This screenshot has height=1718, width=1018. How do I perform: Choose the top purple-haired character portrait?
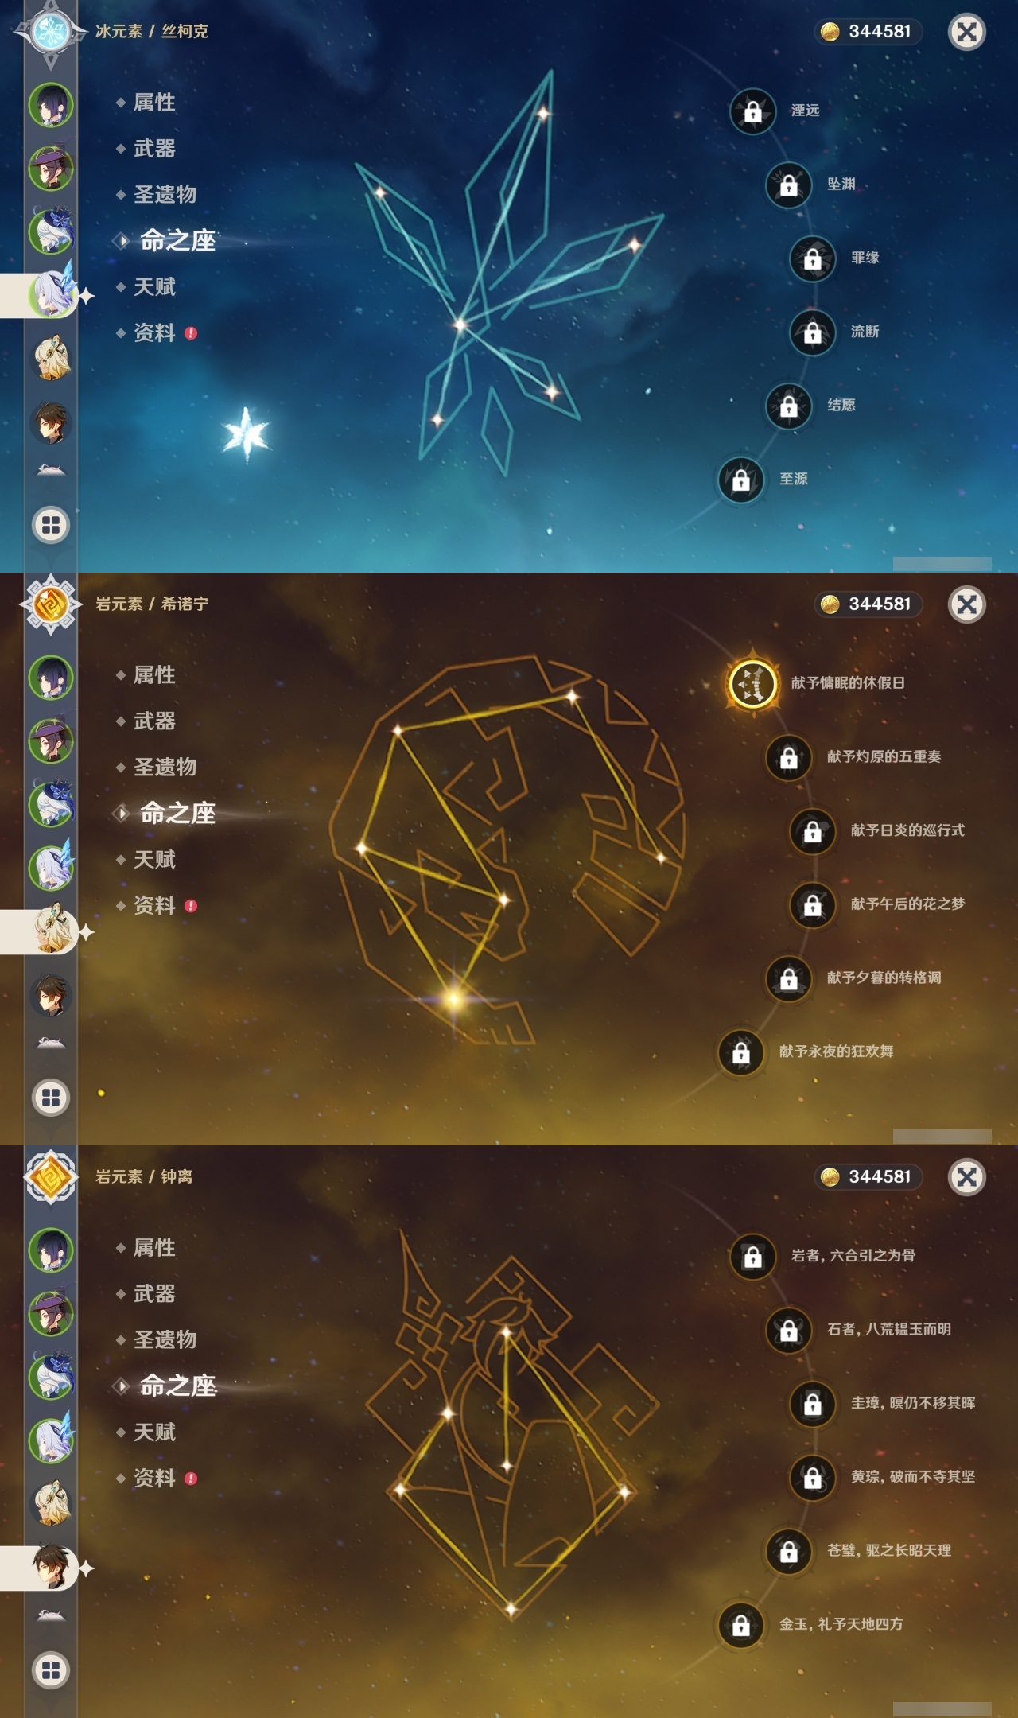click(52, 104)
